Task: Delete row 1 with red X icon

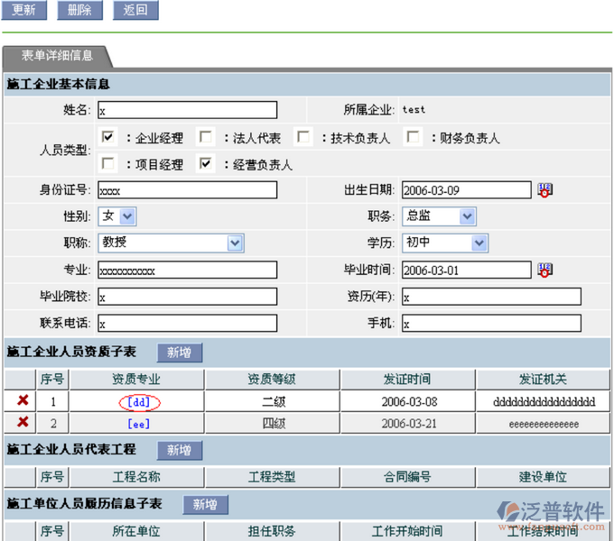Action: pyautogui.click(x=23, y=401)
